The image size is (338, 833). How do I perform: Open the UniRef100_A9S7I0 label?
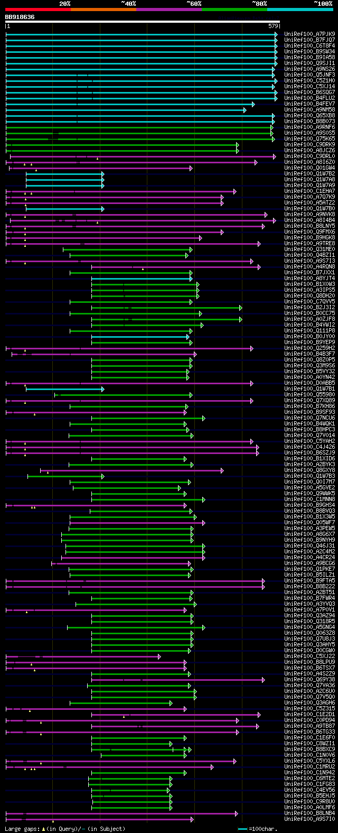pyautogui.click(x=309, y=819)
